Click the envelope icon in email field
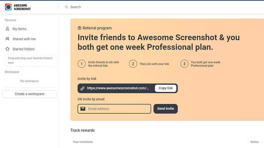The height and width of the screenshot is (148, 264). pyautogui.click(x=83, y=109)
